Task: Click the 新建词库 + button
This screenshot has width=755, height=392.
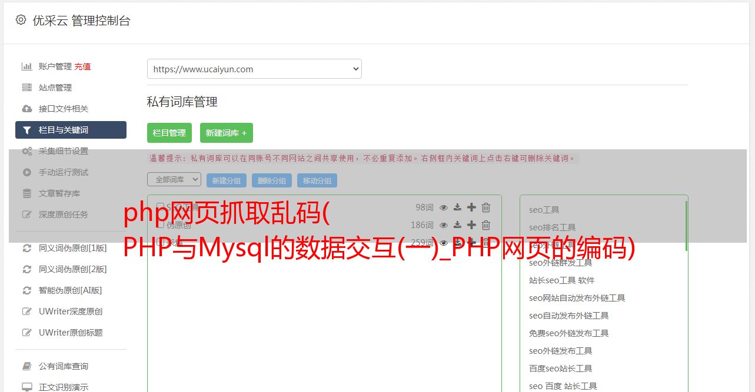Action: tap(227, 133)
